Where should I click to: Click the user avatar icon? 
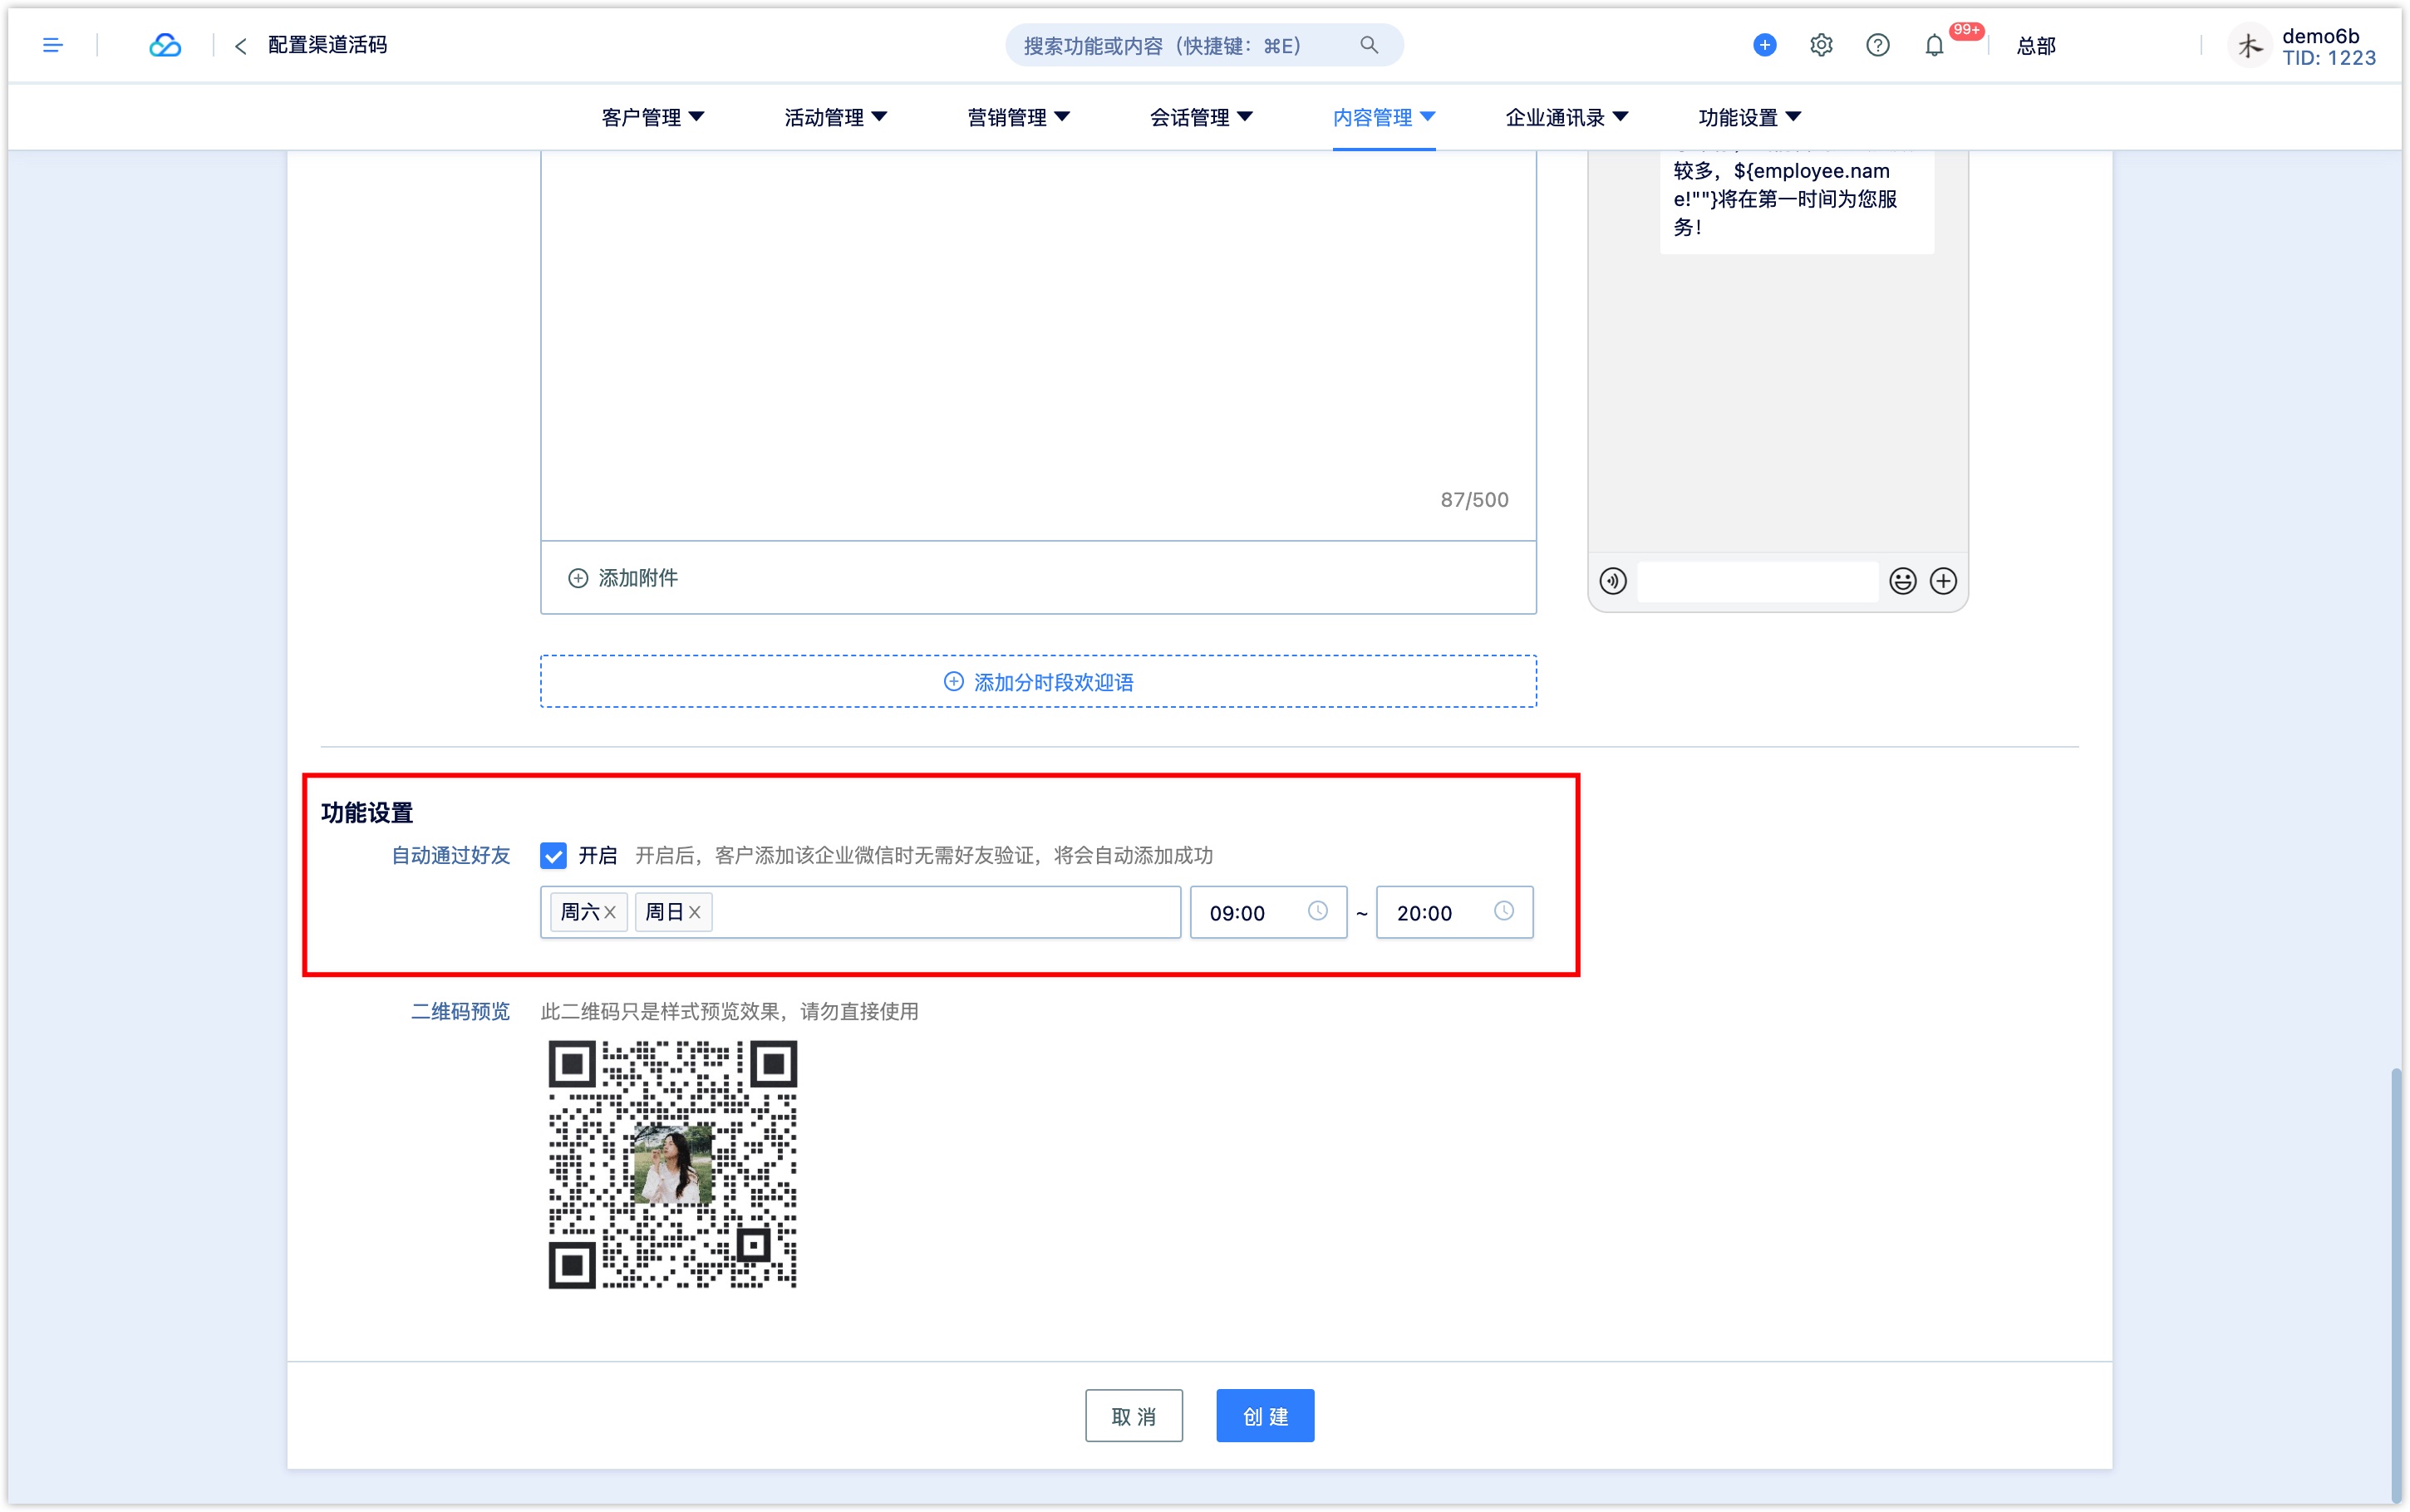(x=2249, y=45)
